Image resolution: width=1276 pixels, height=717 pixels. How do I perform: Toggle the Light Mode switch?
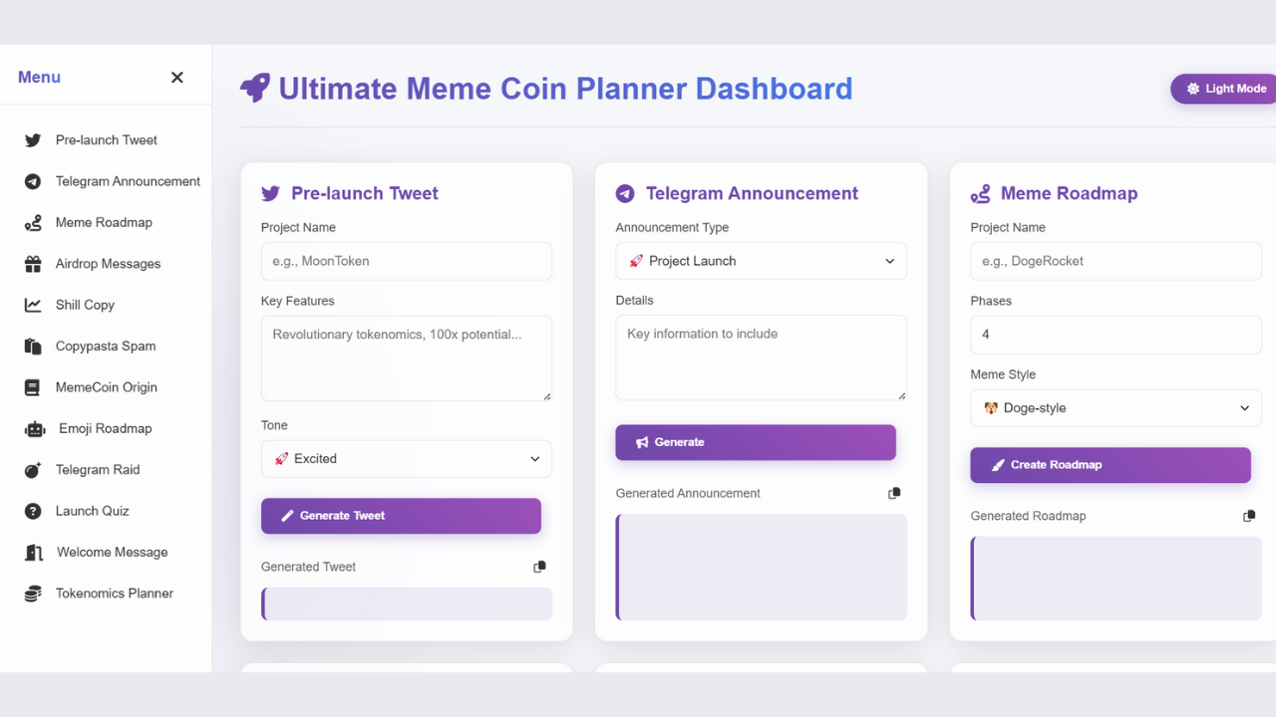coord(1224,89)
